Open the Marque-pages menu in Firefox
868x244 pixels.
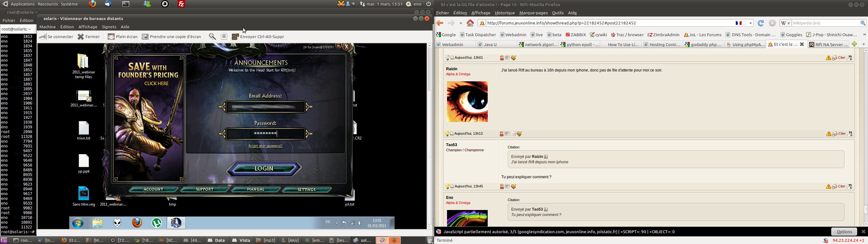tap(533, 13)
